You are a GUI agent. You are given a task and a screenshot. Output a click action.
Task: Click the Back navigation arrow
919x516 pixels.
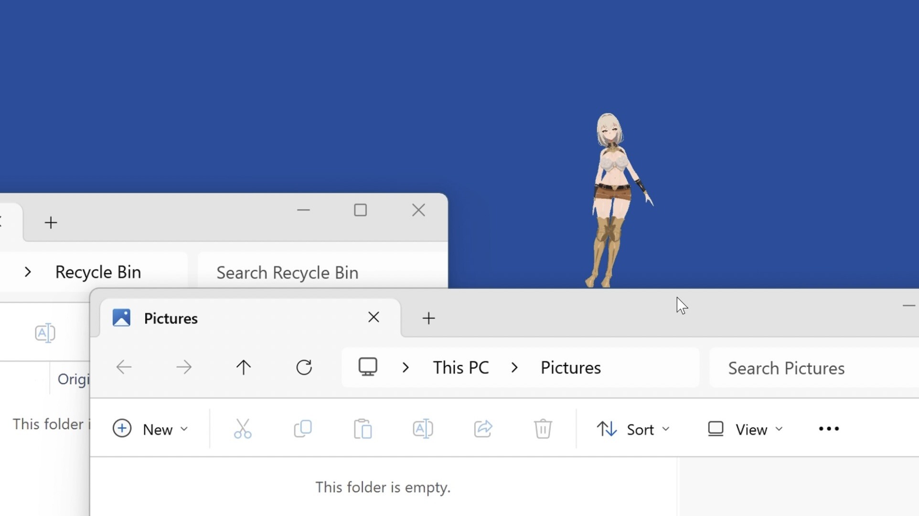123,367
